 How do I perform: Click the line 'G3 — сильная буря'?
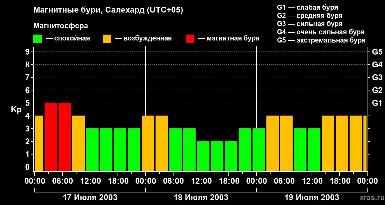point(310,24)
